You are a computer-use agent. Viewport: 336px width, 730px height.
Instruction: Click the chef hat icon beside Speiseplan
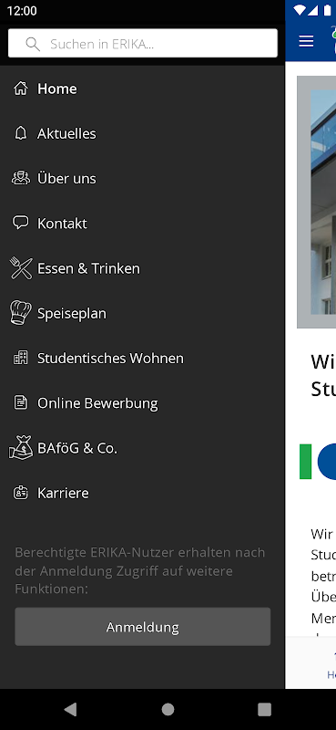21,312
